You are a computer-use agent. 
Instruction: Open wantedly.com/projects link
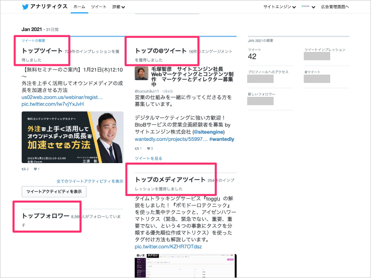point(171,139)
